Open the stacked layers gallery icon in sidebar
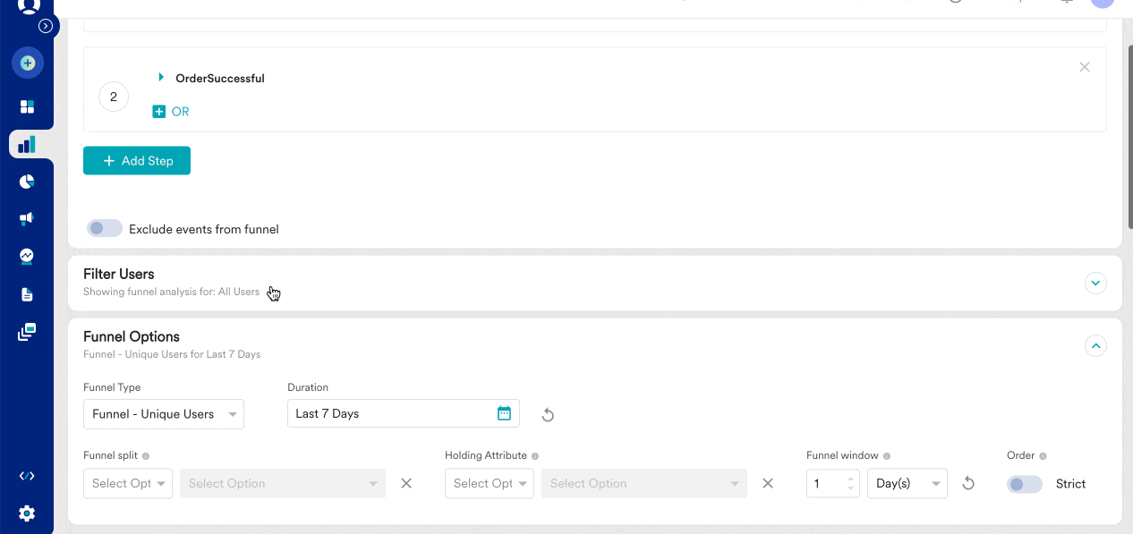Image resolution: width=1133 pixels, height=534 pixels. [27, 332]
